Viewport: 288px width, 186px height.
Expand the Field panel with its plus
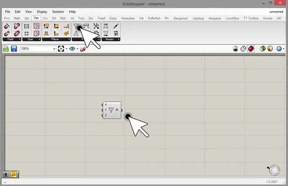tap(20, 39)
